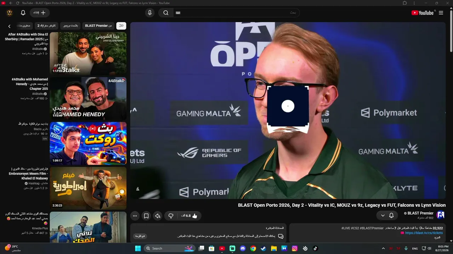Show more filter chips with the arrow
Image resolution: width=453 pixels, height=254 pixels.
click(x=10, y=26)
